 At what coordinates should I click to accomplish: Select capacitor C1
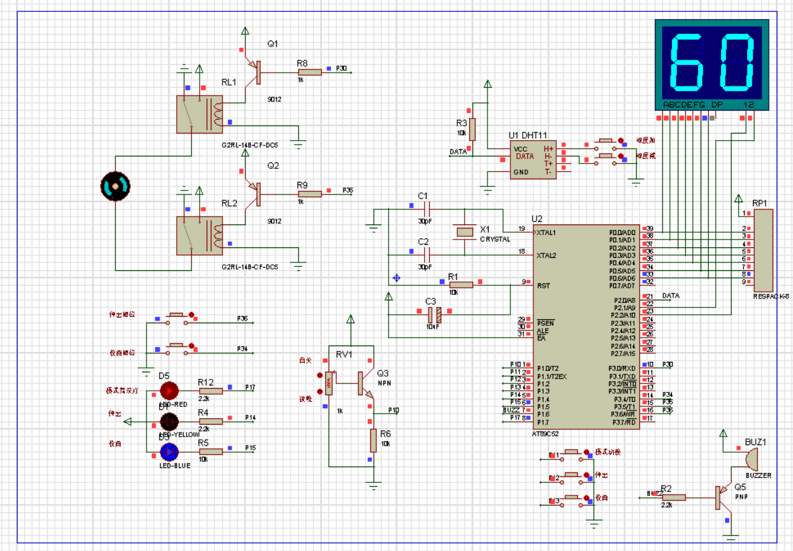(426, 209)
